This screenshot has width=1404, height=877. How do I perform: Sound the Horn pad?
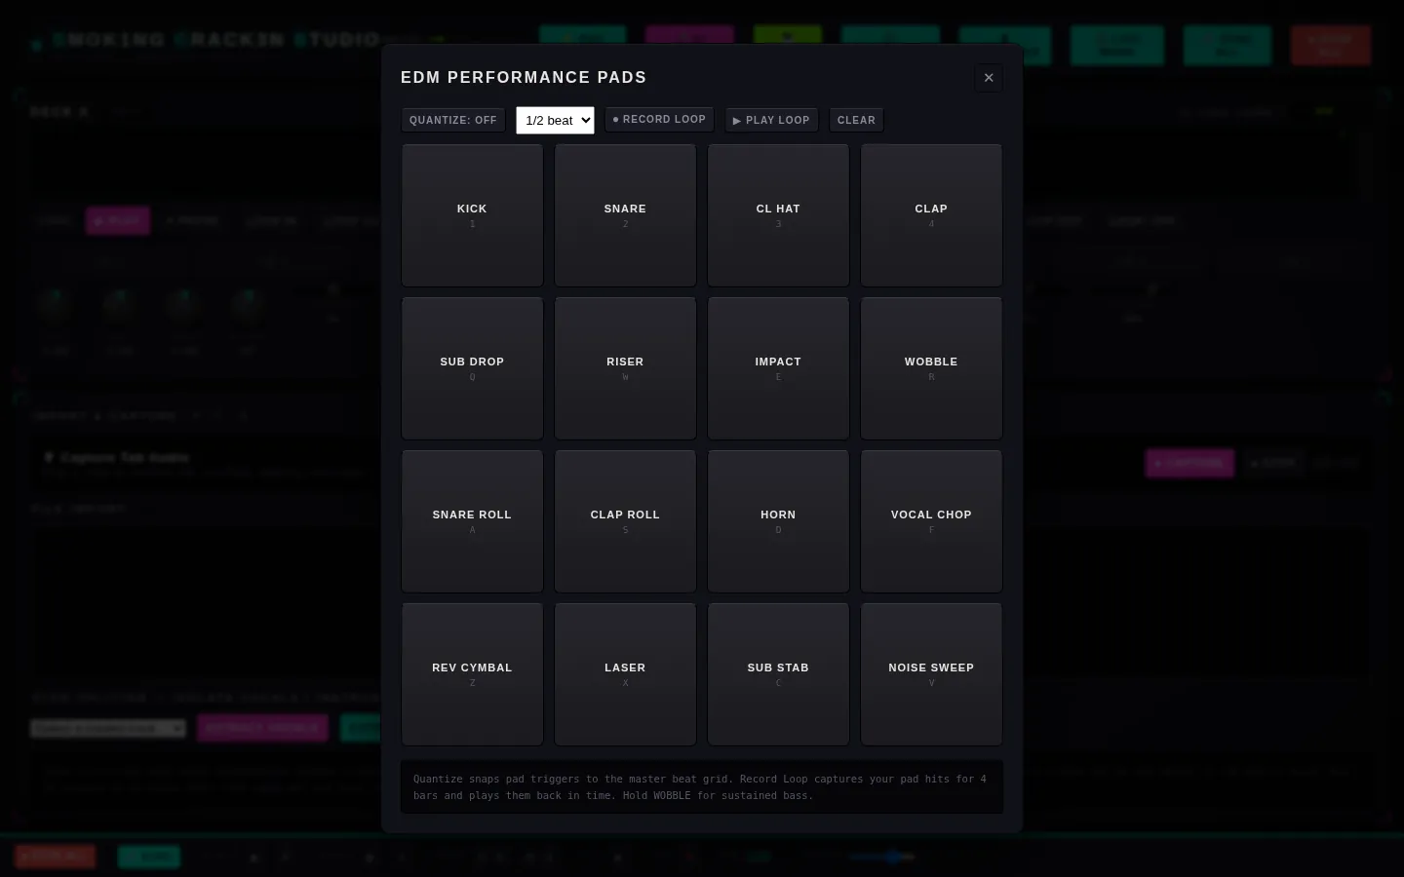[778, 521]
